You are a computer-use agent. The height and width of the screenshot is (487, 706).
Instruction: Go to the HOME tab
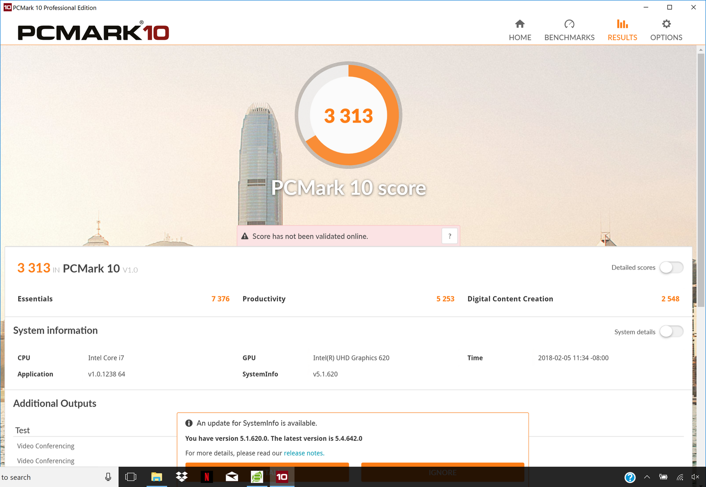click(x=520, y=30)
